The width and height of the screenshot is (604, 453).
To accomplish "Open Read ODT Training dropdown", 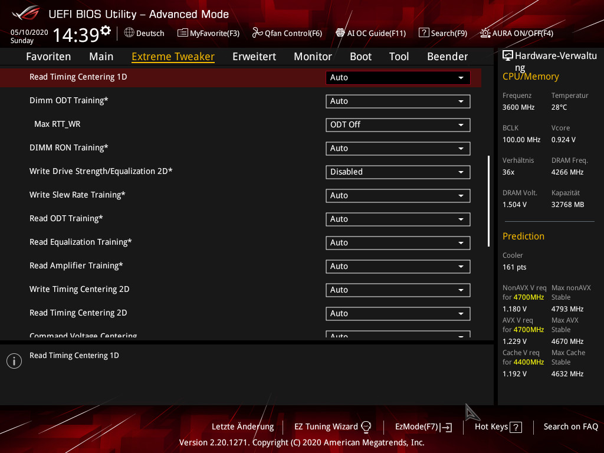I will click(398, 219).
